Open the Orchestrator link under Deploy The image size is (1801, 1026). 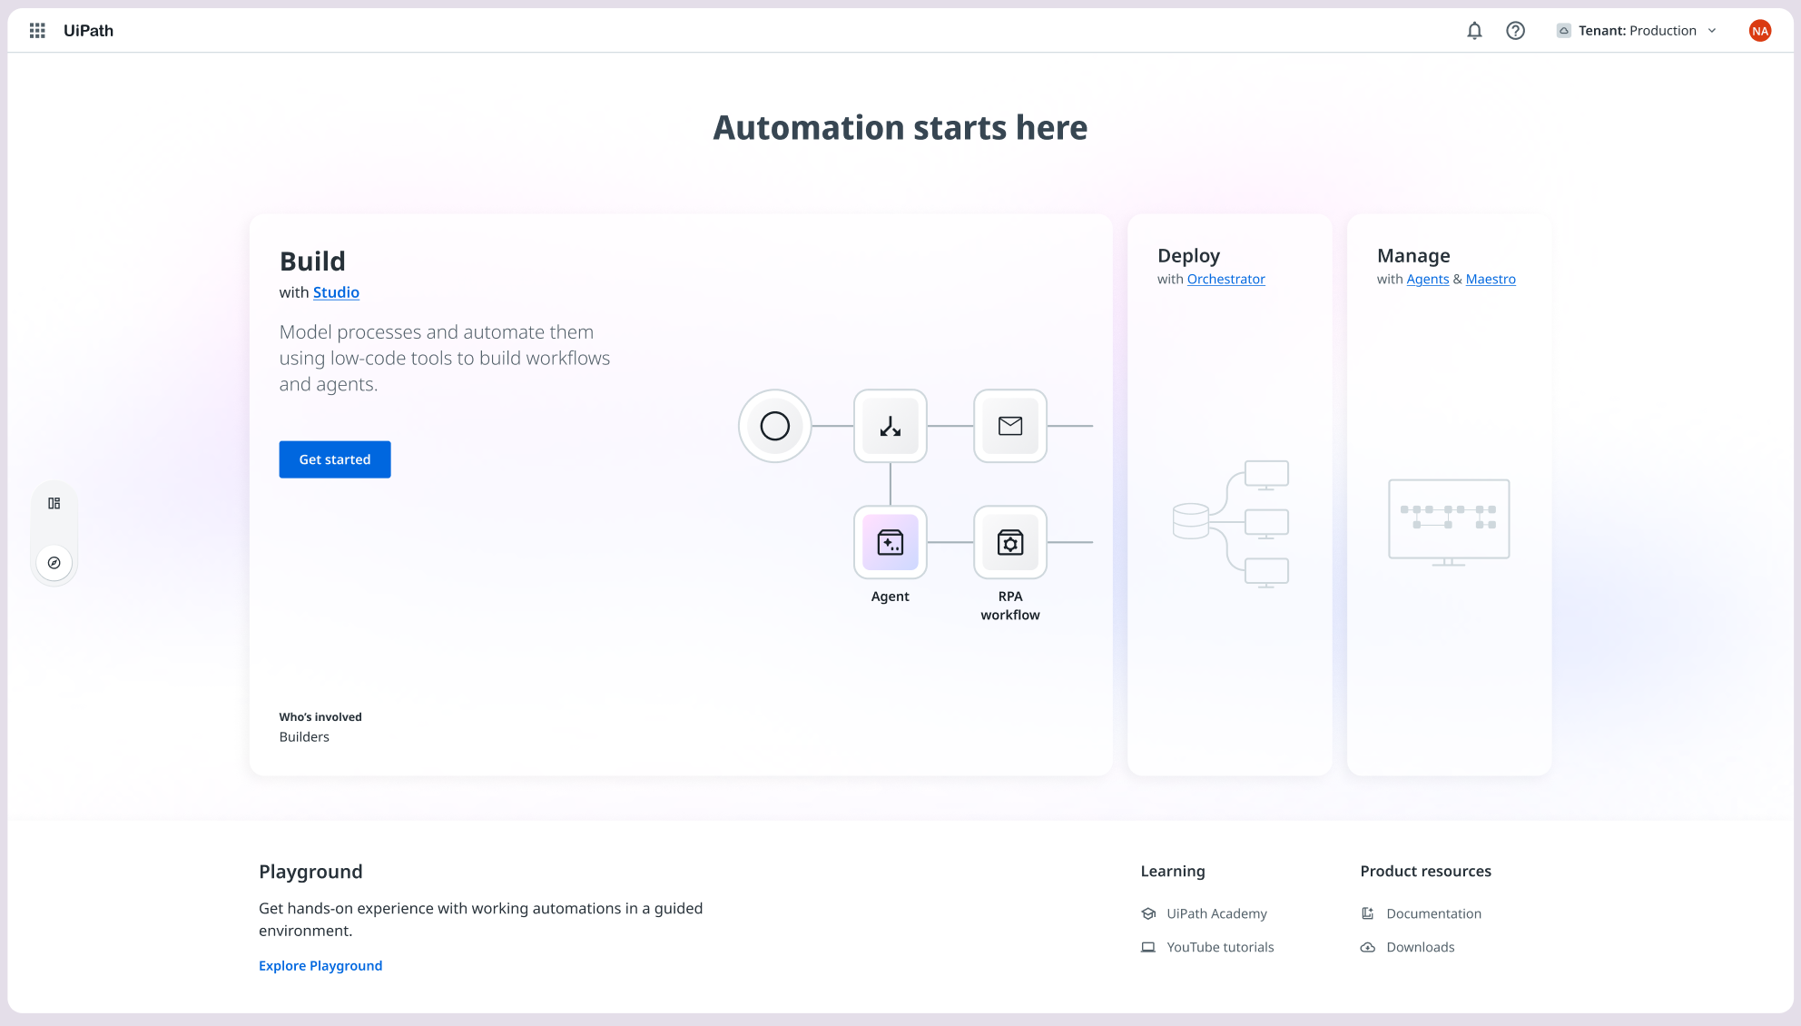(1225, 279)
